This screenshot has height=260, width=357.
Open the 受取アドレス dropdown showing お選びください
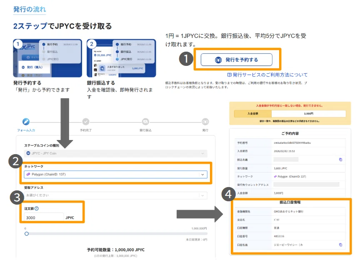pos(116,195)
